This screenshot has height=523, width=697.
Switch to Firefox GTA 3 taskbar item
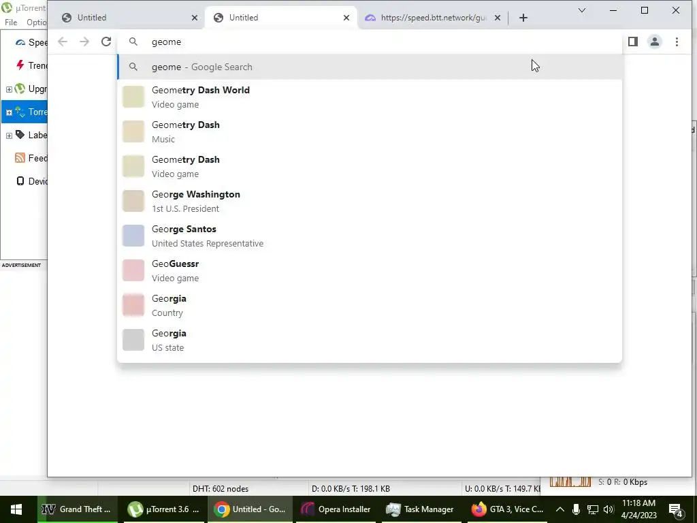[508, 509]
